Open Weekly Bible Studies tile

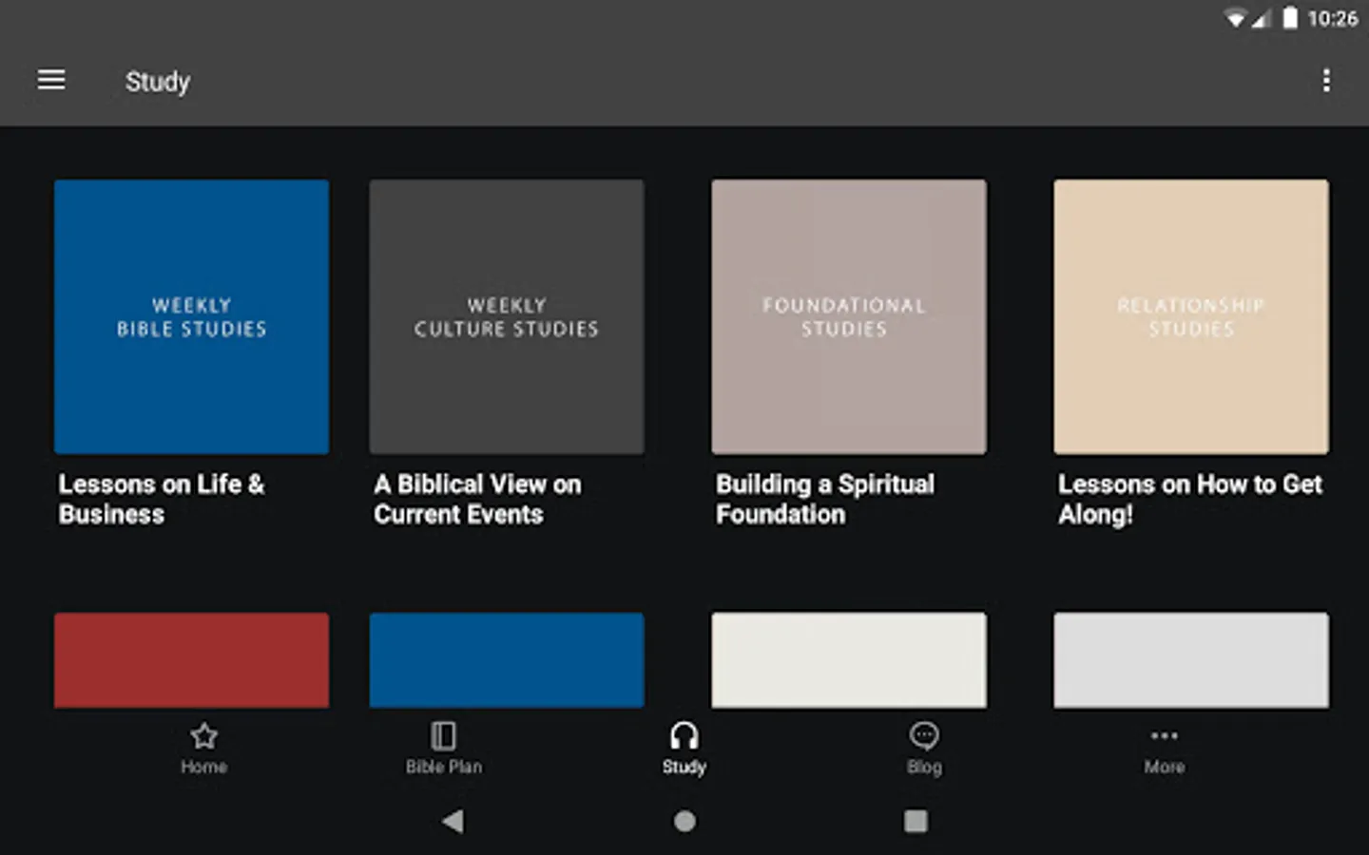[192, 316]
